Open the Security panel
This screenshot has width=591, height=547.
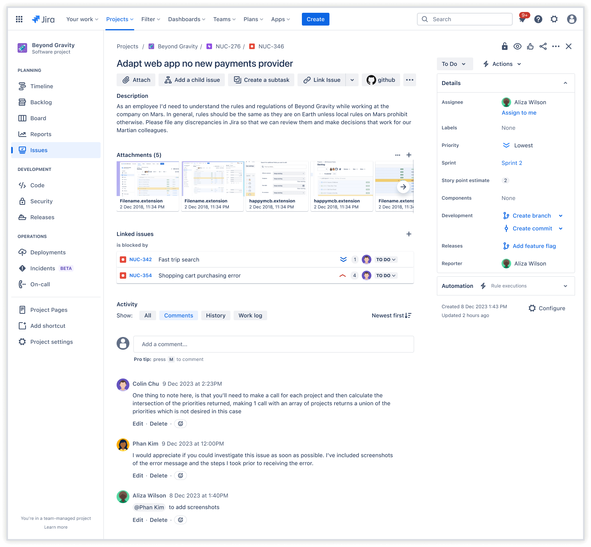[x=41, y=201]
